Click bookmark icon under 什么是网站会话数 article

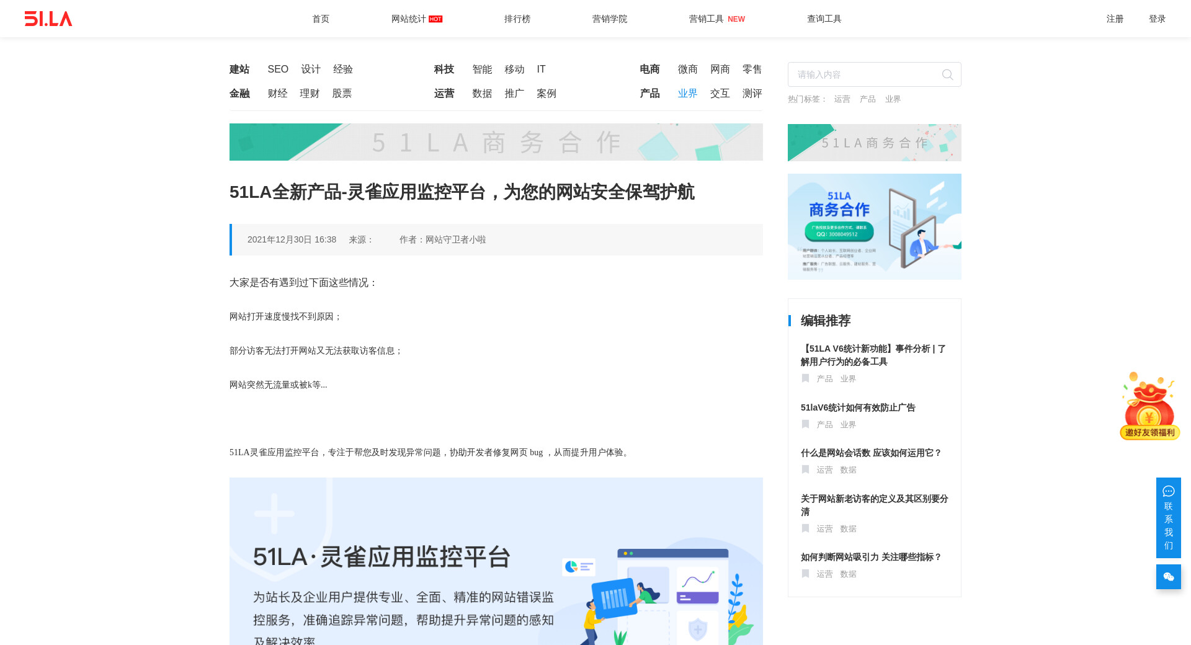(x=805, y=469)
